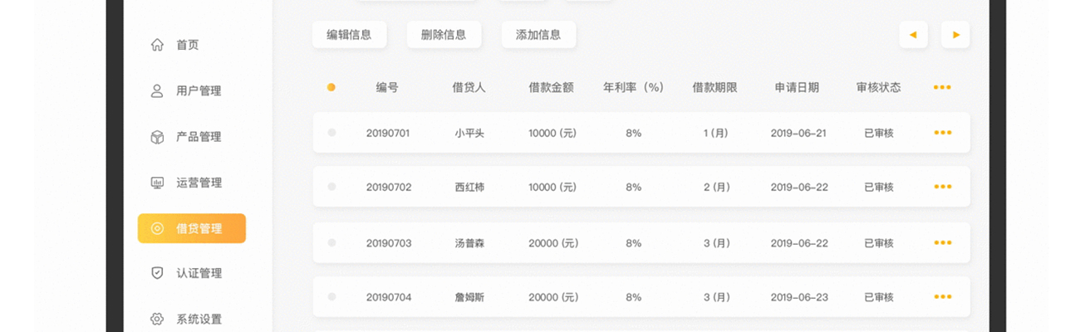
Task: Click ID cell 20190704
Action: [389, 296]
